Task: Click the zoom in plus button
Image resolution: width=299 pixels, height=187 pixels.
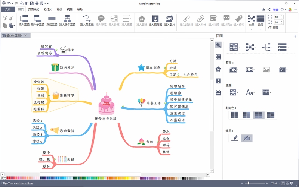Action: tap(267, 183)
